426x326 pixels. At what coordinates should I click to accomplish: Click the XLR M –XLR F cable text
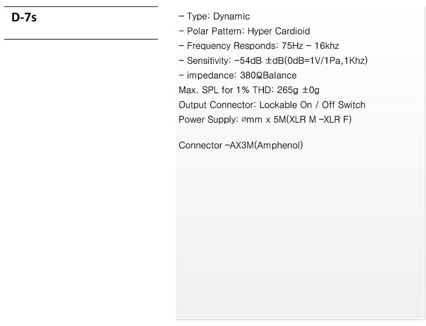tap(319, 119)
